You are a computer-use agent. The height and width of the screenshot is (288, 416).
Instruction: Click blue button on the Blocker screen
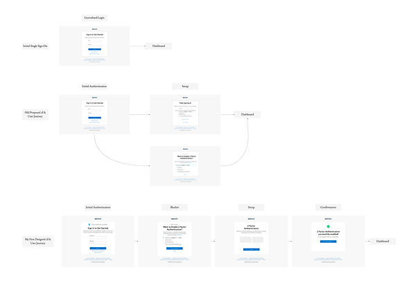175,249
